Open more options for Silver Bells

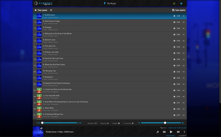184,109
